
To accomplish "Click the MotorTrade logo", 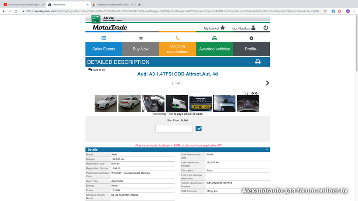I will pyautogui.click(x=110, y=27).
